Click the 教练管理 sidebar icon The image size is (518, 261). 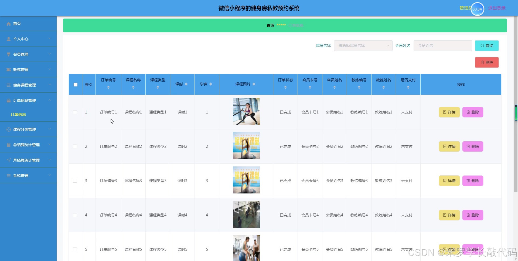[9, 70]
